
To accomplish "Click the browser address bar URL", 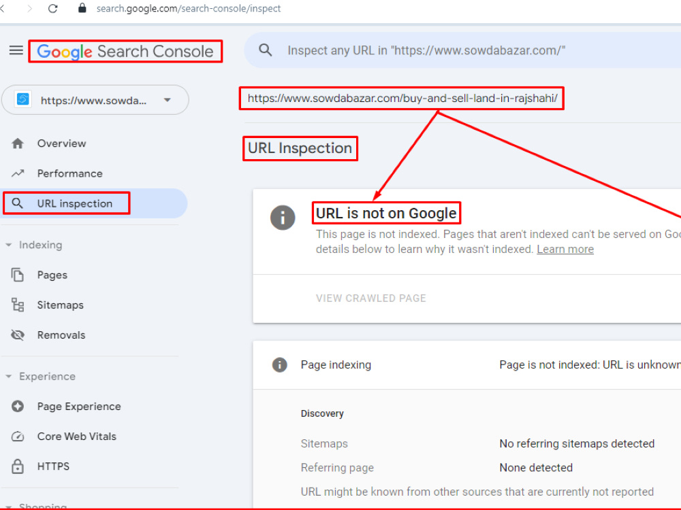I will pos(189,8).
